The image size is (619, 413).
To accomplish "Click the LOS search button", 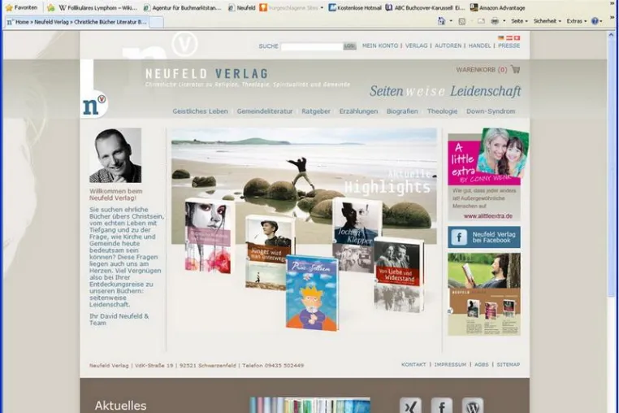I will (350, 46).
